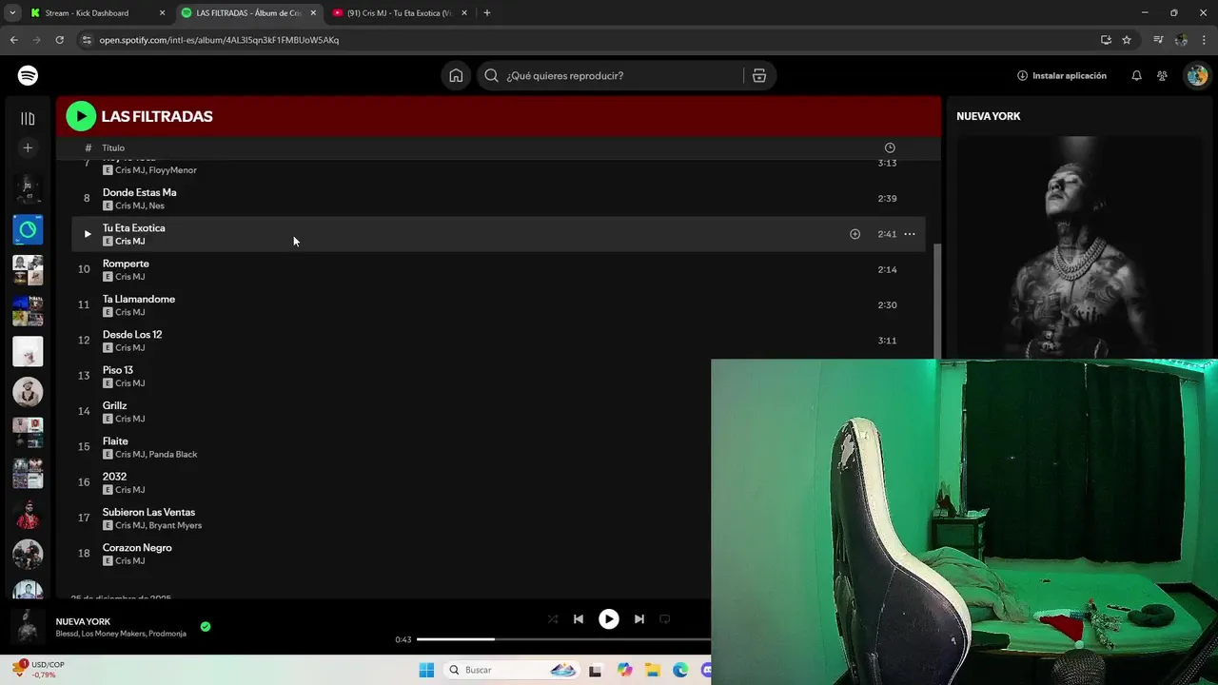
Task: Seek in the playback progress bar
Action: [563, 639]
